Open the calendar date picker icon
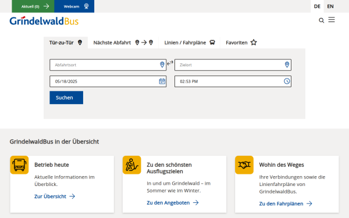 (162, 81)
